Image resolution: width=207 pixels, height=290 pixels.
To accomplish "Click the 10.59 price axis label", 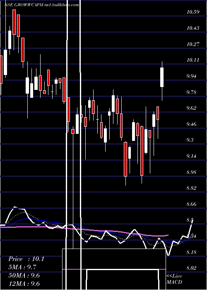I will 193,12.
